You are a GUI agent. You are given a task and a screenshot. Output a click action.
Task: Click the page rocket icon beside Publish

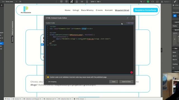(x=162, y=2)
